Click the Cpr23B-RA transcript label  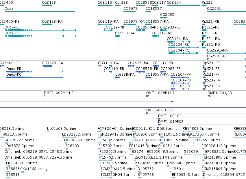125,33
